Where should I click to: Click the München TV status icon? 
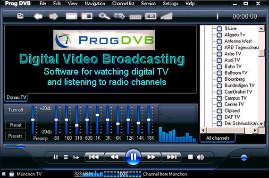click(12, 174)
